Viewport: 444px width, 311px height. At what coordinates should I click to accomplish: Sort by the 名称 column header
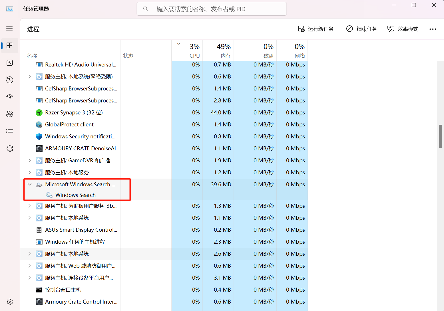pyautogui.click(x=70, y=50)
